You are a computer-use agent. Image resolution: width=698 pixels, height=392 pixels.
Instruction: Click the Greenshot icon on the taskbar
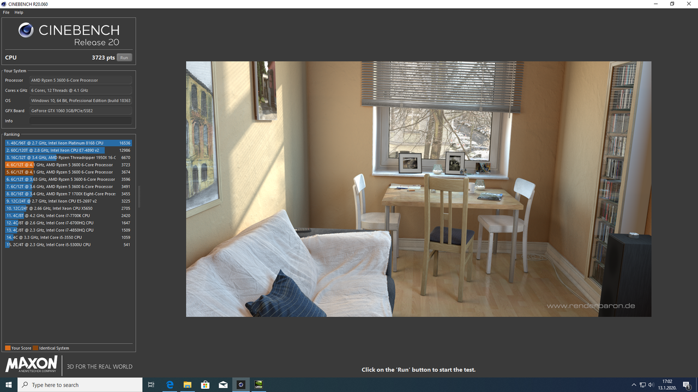[258, 384]
